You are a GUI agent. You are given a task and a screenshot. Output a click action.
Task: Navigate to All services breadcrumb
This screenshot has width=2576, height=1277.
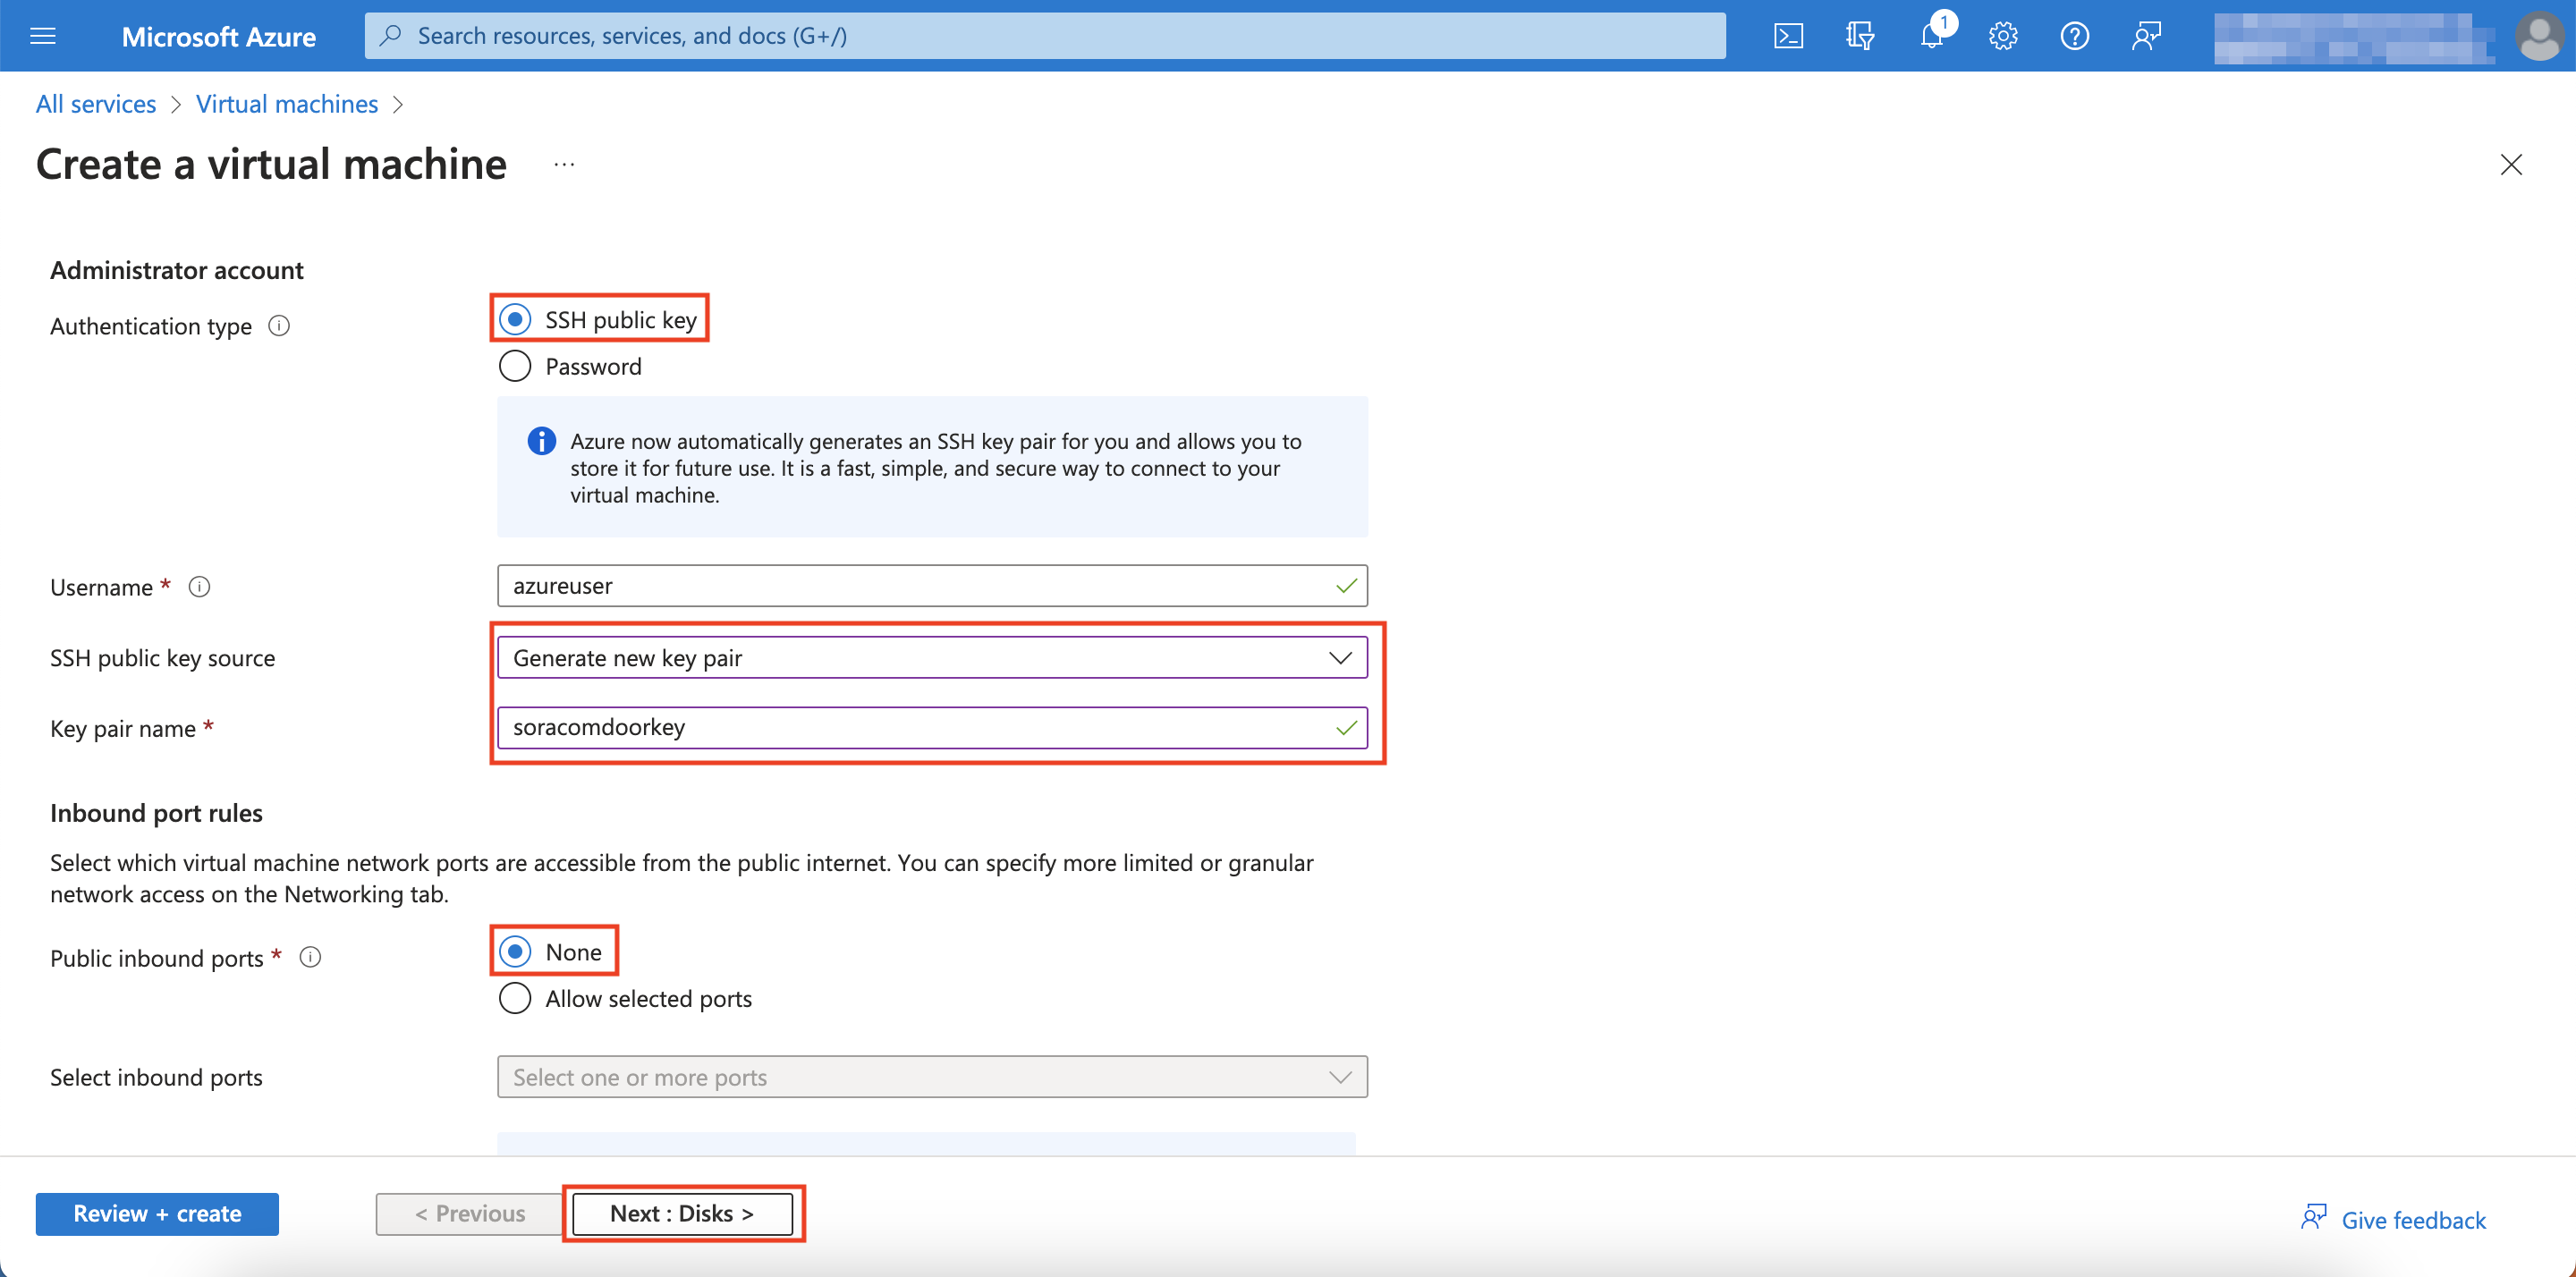point(95,103)
